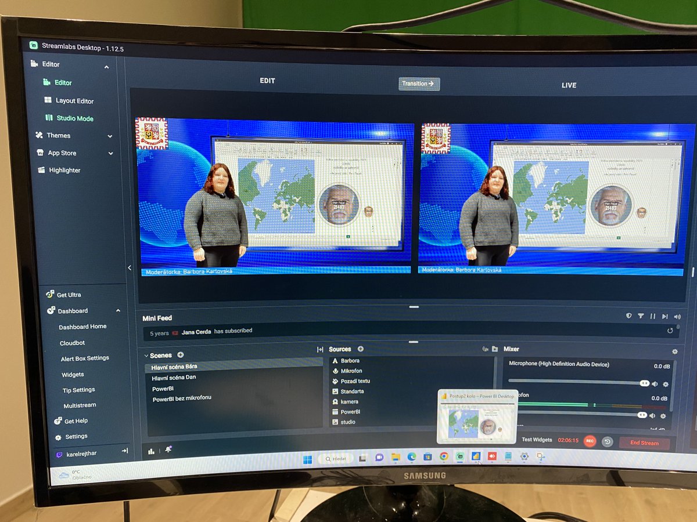Click the notifications bell icon
The height and width of the screenshot is (522, 697).
[x=168, y=449]
